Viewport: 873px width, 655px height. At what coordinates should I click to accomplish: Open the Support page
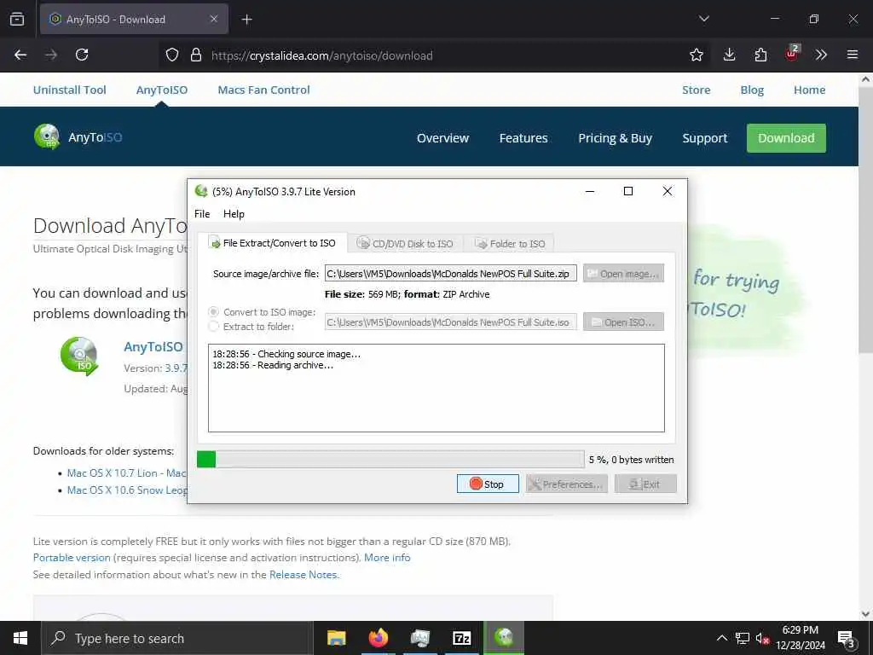point(705,138)
